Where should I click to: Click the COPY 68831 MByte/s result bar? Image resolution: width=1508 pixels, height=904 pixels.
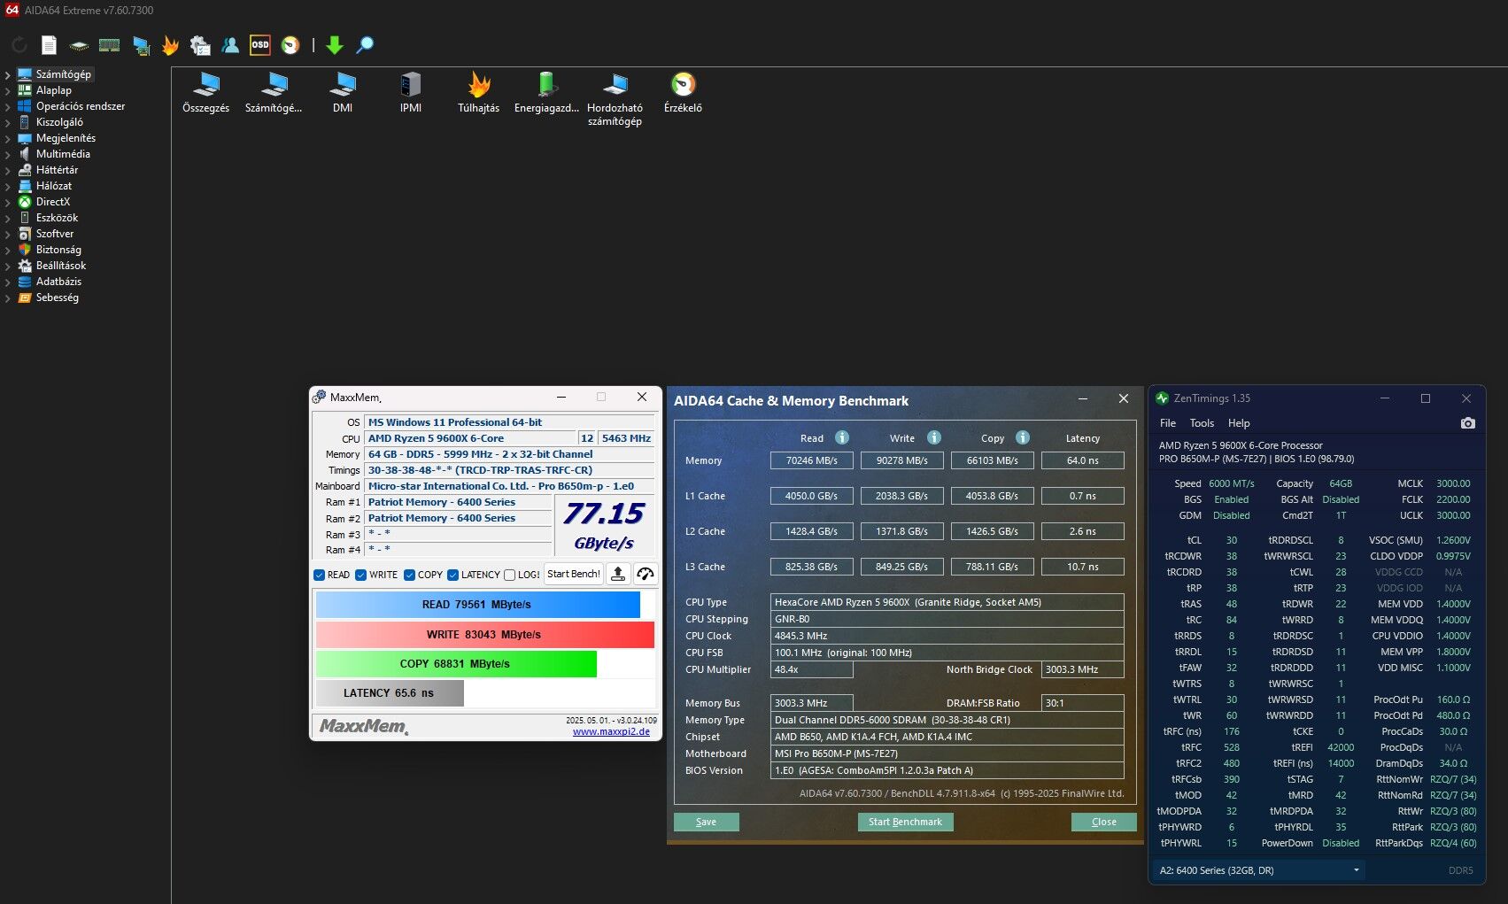point(456,664)
